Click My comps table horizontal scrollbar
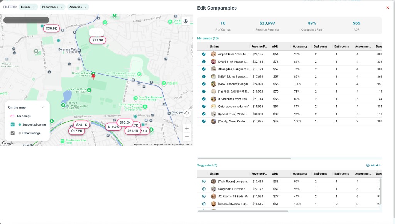Viewport: 395px width, 224px height. pyautogui.click(x=244, y=158)
